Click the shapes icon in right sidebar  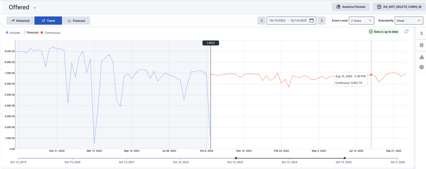[421, 57]
